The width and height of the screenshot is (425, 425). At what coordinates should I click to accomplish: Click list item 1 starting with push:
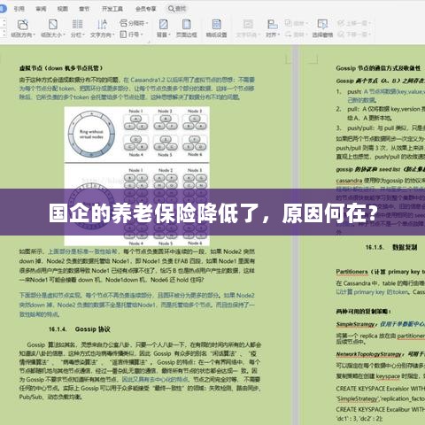point(381,96)
